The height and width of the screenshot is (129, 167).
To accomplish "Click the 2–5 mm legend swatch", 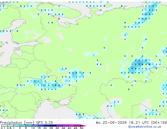I will click(23, 126).
